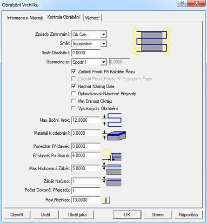The width and height of the screenshot is (207, 223).
Task: Click the zigzag toolpath preview diagram
Action: [152, 41]
